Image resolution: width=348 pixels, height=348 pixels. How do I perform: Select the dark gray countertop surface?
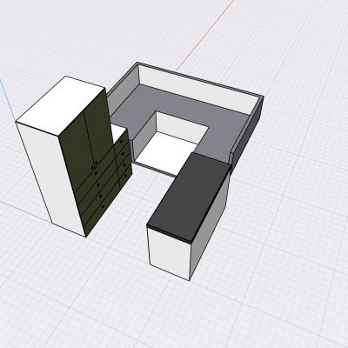(189, 197)
